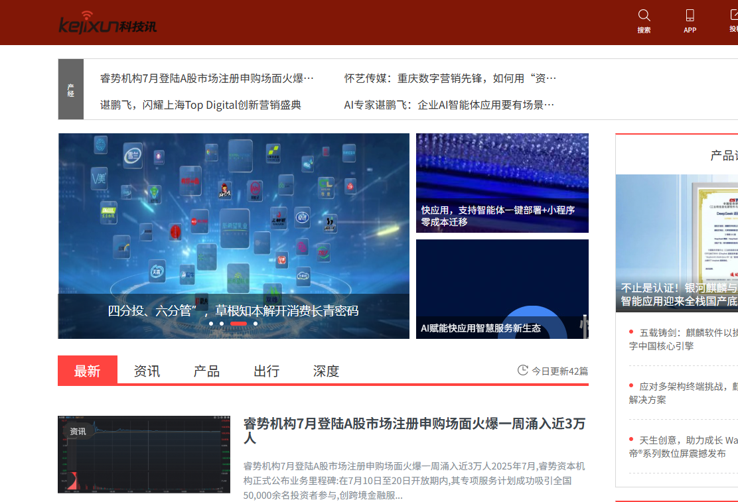Open carousel banner 草根知本解开消费长青密码
The image size is (738, 502).
[x=234, y=235]
